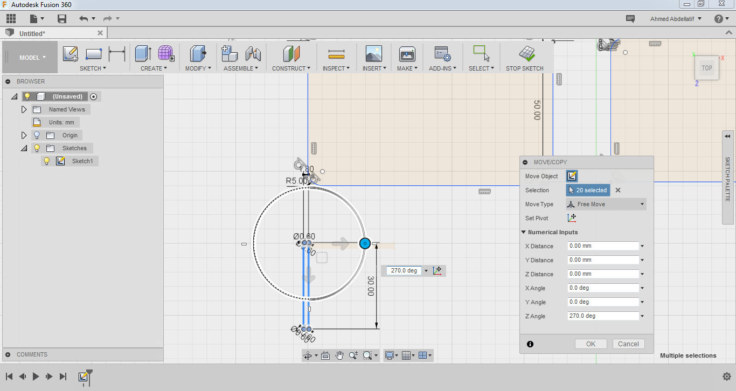Click the Make 3D print icon
This screenshot has height=391, width=736.
point(407,53)
